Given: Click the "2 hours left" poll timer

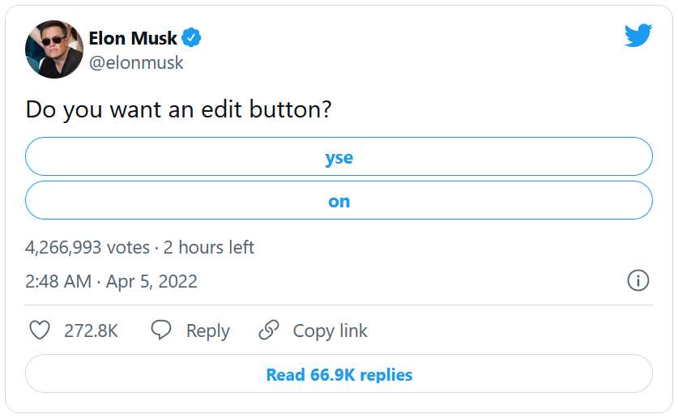Looking at the screenshot, I should pyautogui.click(x=209, y=247).
